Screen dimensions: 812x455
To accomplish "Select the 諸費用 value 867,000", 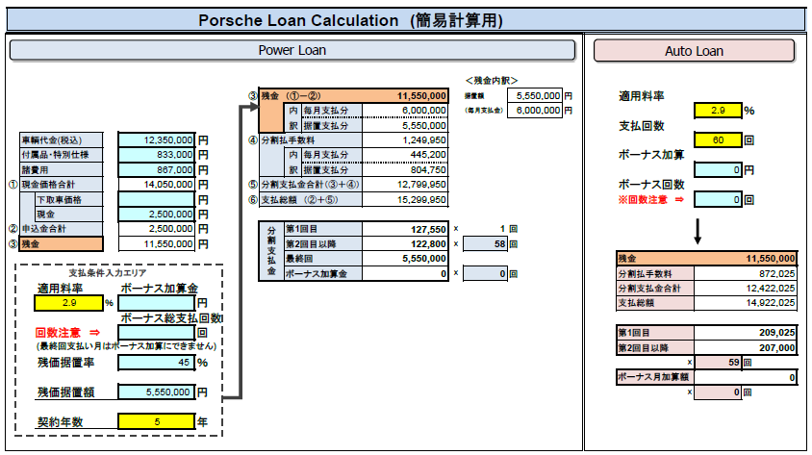I will point(157,170).
